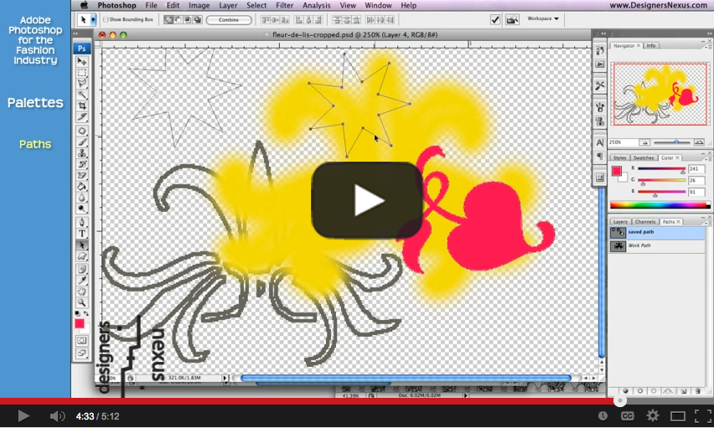Image resolution: width=714 pixels, height=428 pixels.
Task: Select the Polygonal Lasso tool
Action: [82, 83]
